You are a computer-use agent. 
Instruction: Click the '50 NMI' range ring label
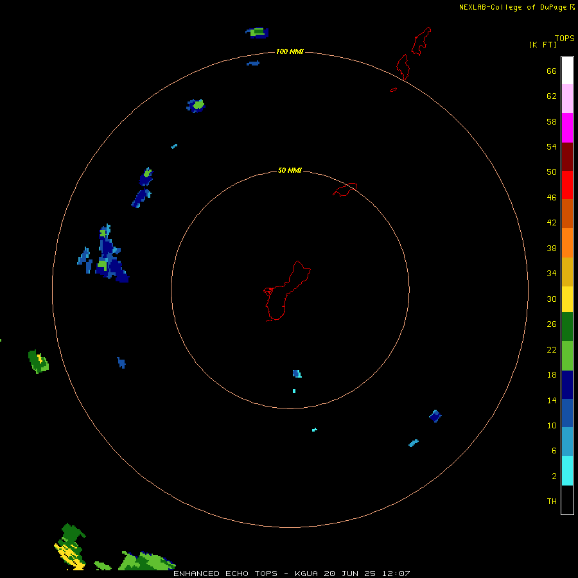pos(290,170)
